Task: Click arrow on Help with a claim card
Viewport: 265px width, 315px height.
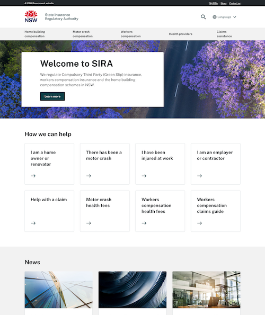Action: (x=33, y=223)
